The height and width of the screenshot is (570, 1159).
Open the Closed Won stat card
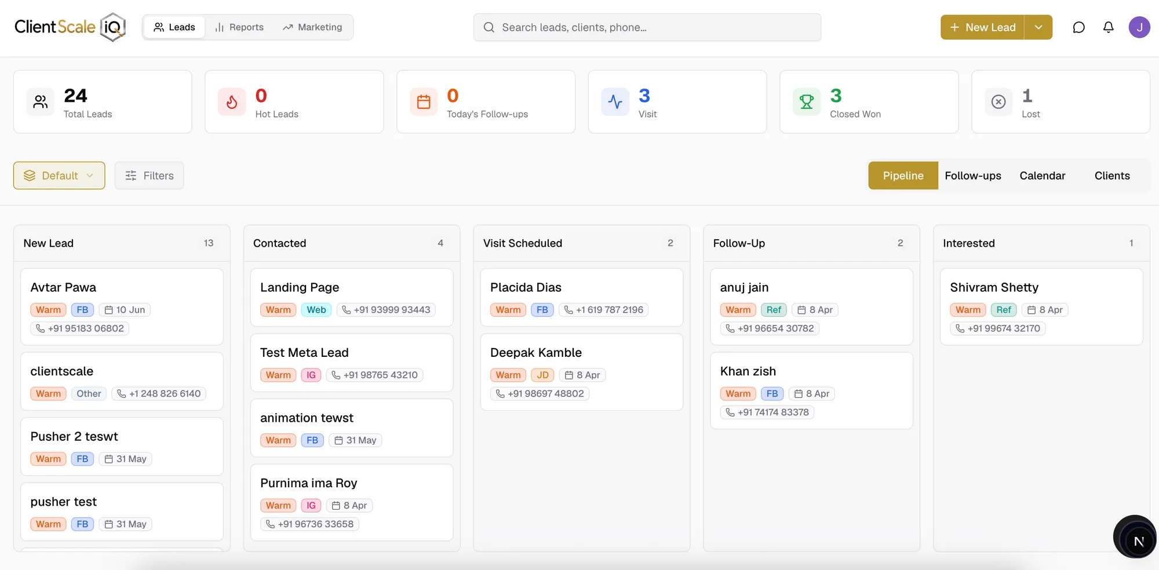point(869,102)
